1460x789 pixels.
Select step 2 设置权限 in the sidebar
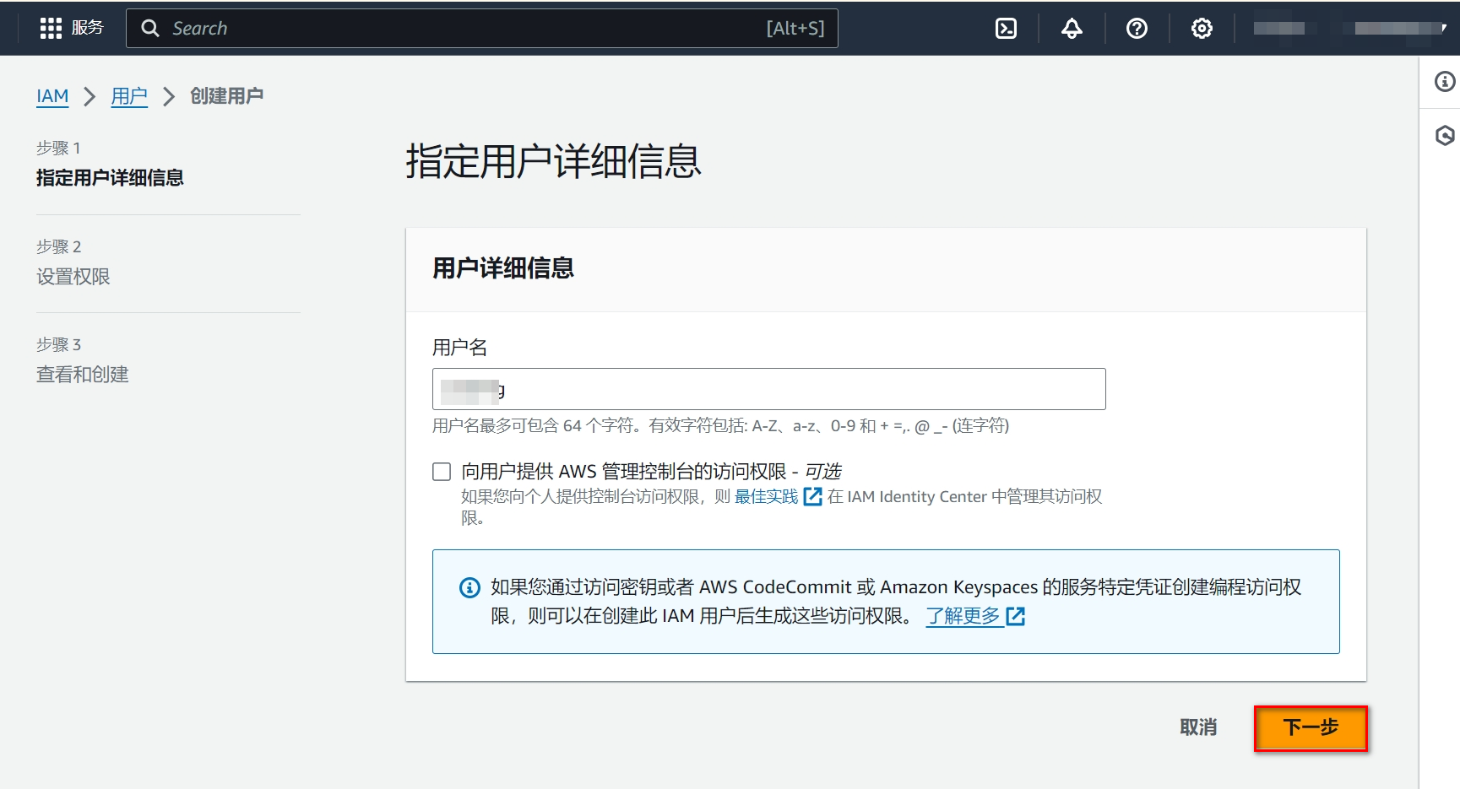pos(73,277)
